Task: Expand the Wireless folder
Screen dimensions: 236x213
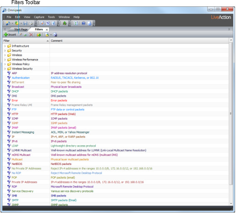Action: [5, 55]
